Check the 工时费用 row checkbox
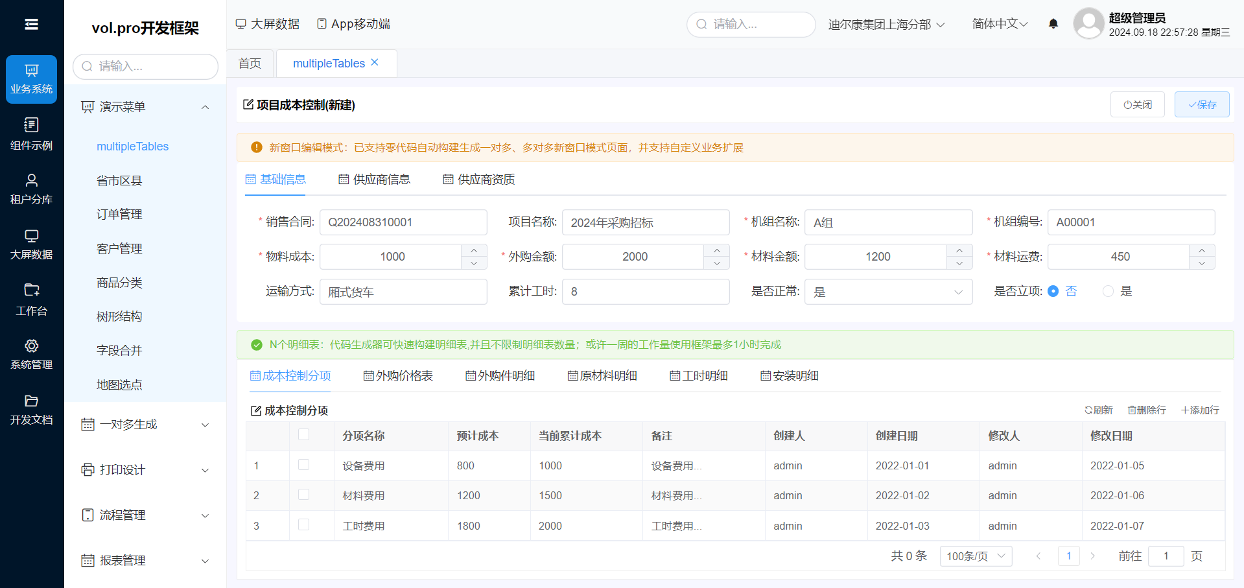This screenshot has width=1244, height=588. click(303, 524)
